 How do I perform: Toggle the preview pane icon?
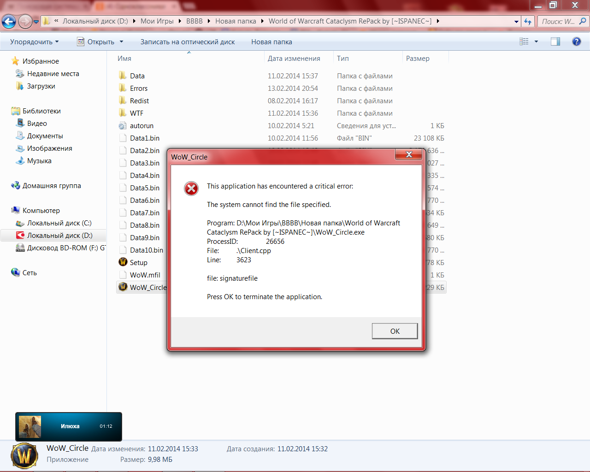tap(555, 41)
